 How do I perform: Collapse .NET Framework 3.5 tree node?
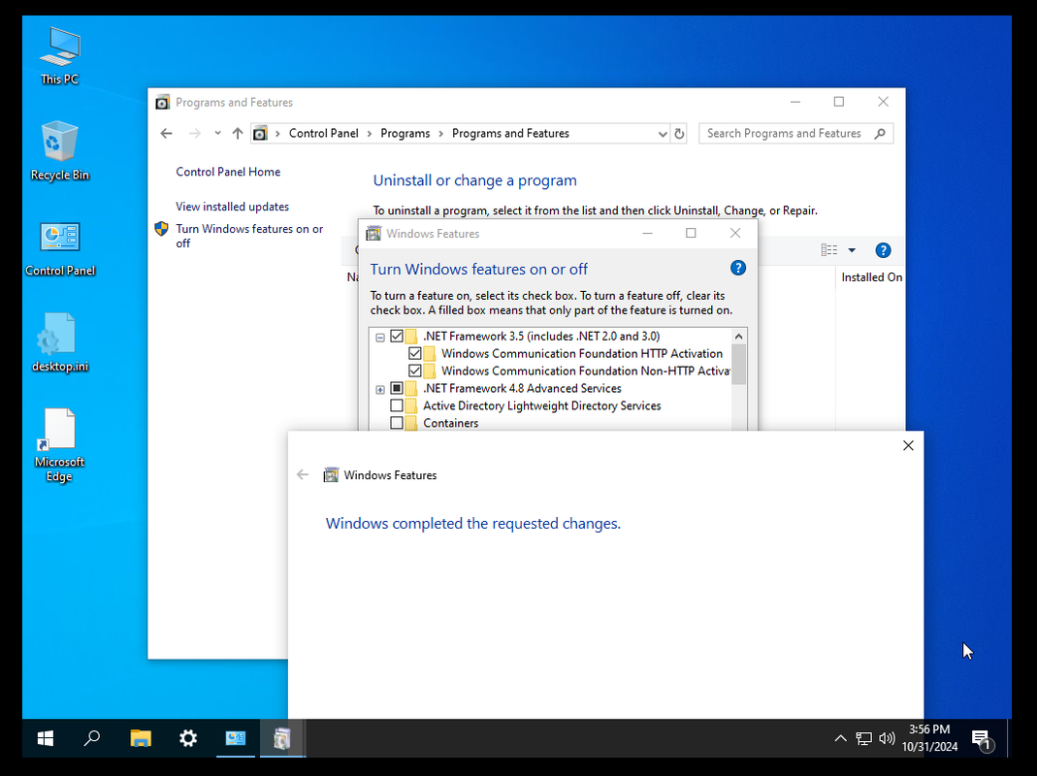380,338
